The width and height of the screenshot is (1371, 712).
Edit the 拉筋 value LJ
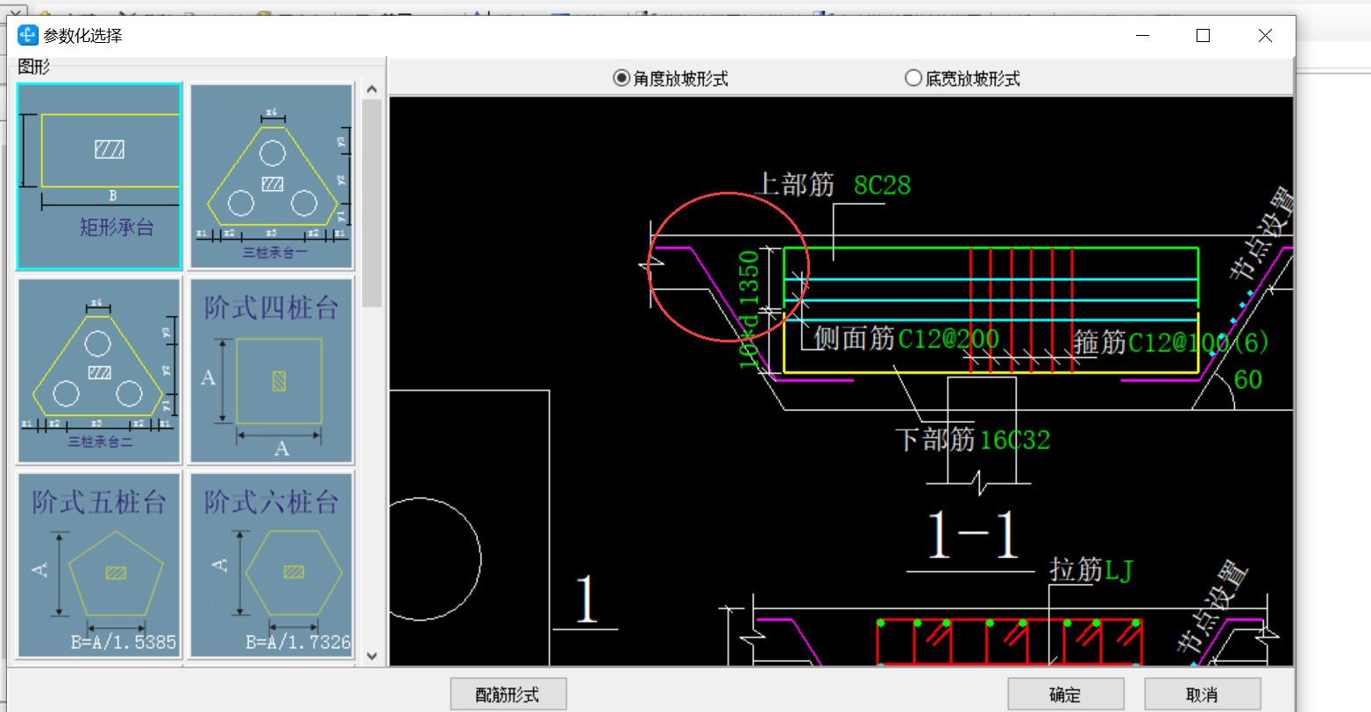[1119, 571]
